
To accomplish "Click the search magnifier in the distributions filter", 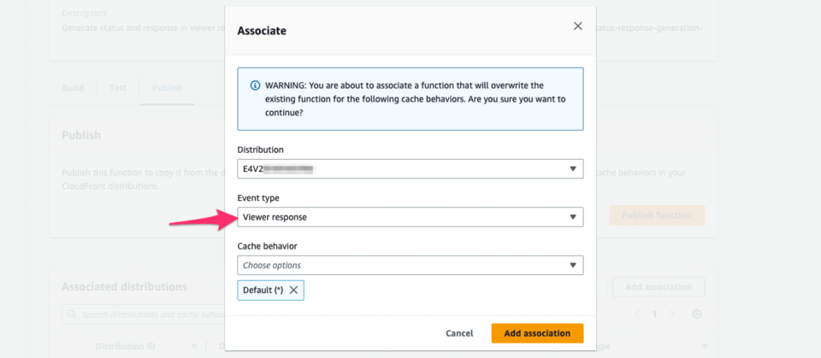I will coord(72,314).
